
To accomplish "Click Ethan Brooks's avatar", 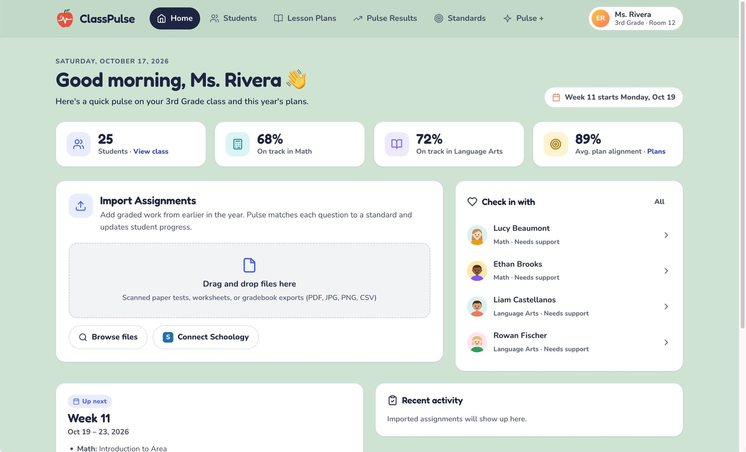I will [477, 271].
